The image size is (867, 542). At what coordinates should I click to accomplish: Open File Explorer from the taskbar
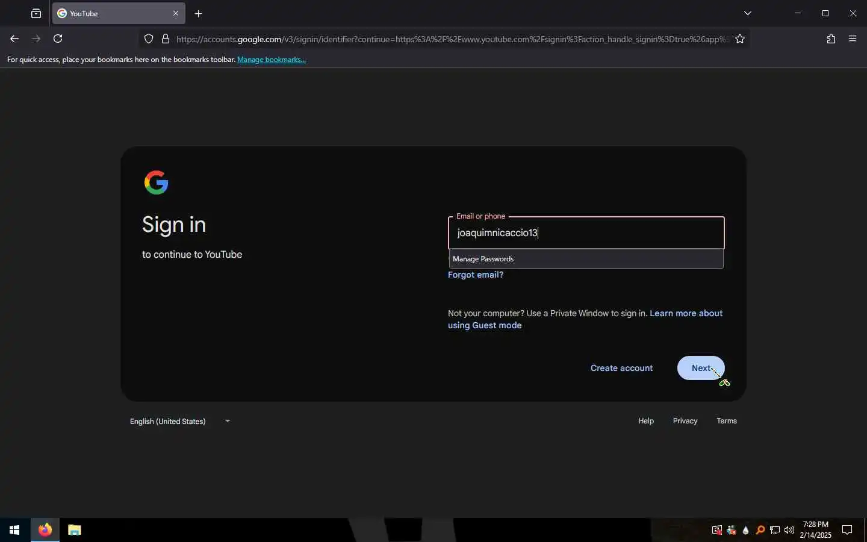74,530
